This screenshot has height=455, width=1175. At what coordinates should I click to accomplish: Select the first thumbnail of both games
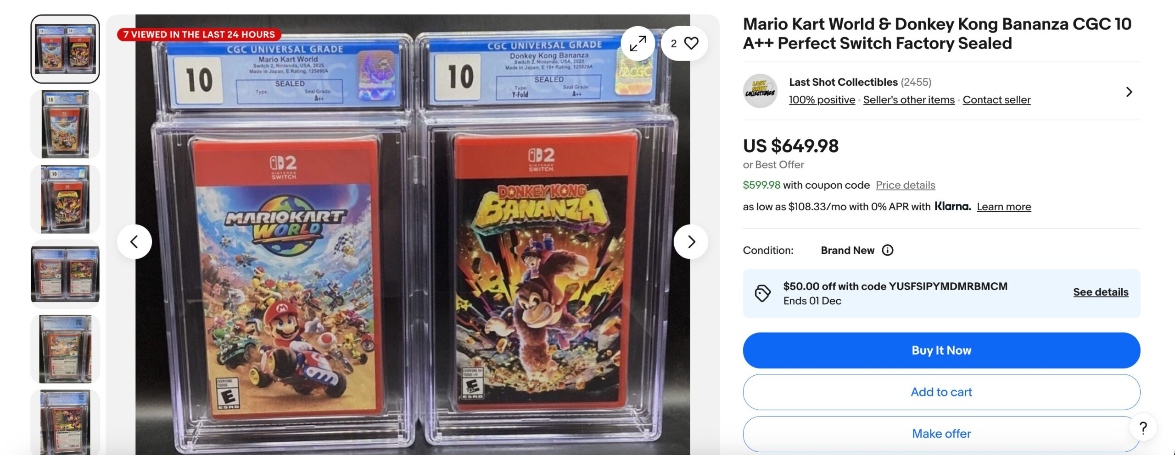[x=65, y=49]
